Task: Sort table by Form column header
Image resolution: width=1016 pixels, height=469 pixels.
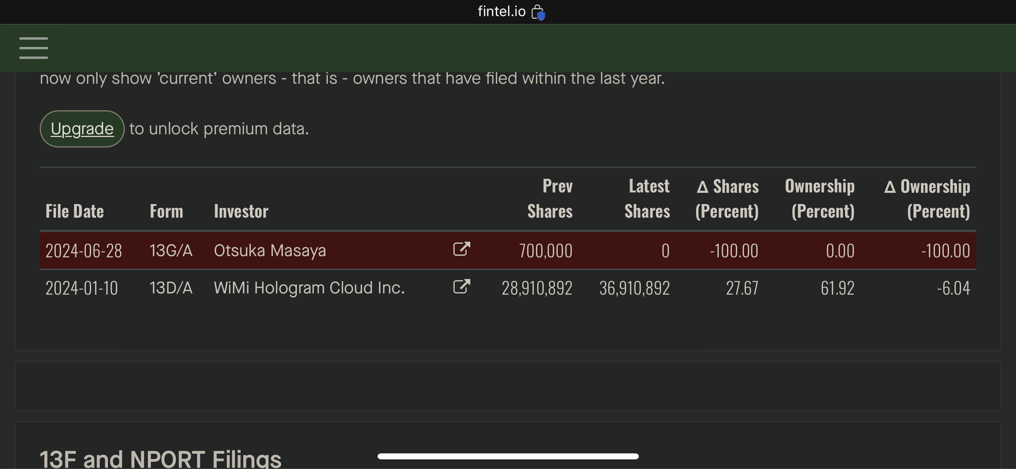Action: tap(167, 211)
